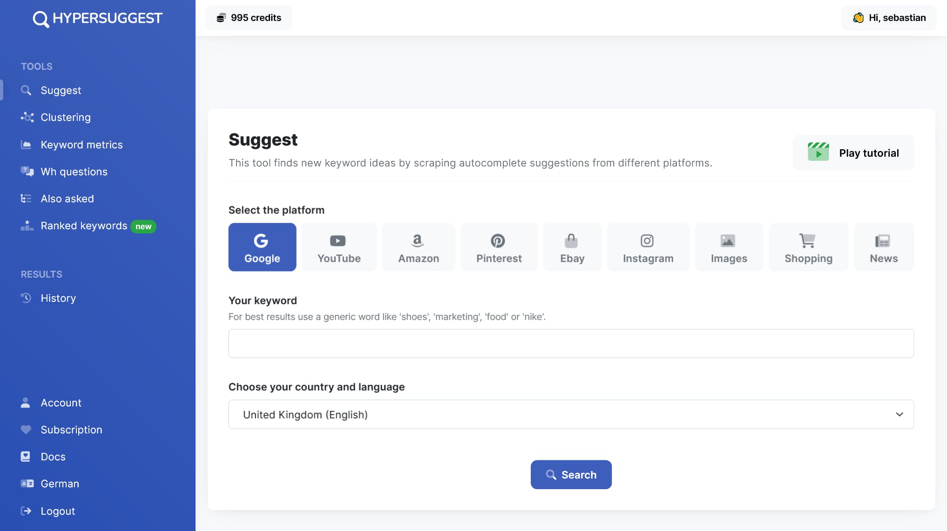Select the YouTube platform

[339, 247]
